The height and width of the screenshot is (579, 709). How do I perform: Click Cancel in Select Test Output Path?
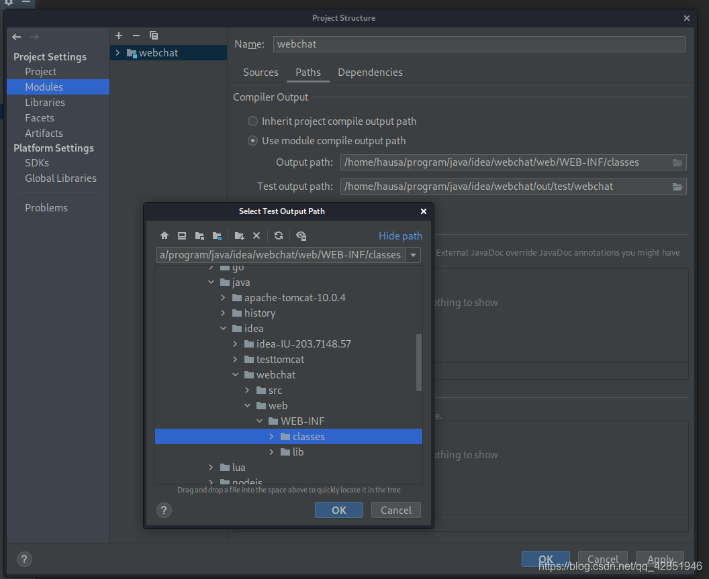click(x=395, y=510)
